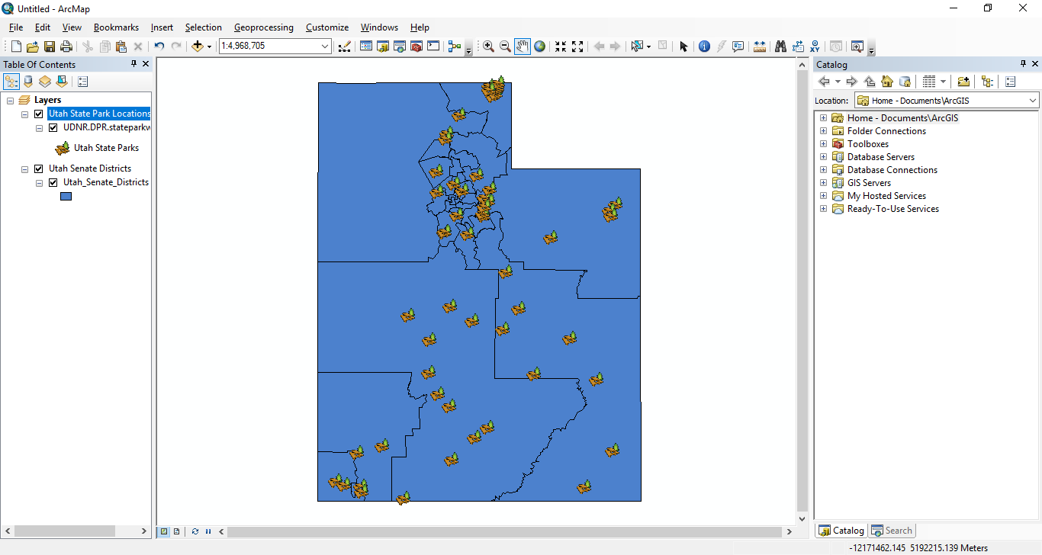Open the Catalog Location dropdown
This screenshot has height=555, width=1042.
pos(1033,101)
